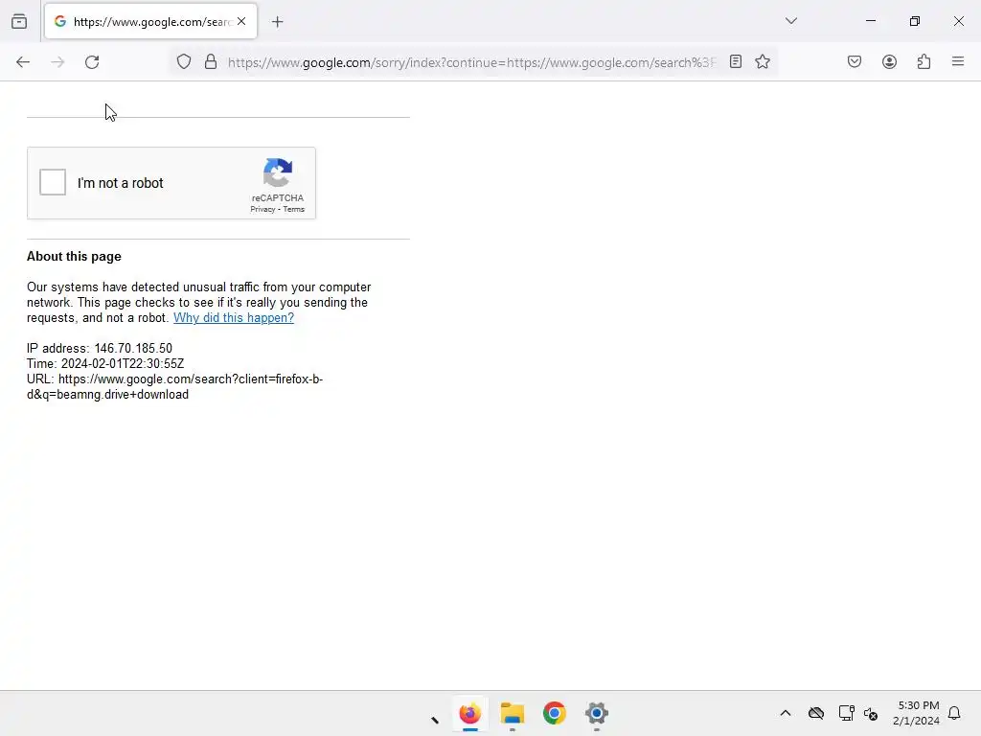This screenshot has height=736, width=981.
Task: Check the I'm not a robot checkbox
Action: click(53, 182)
